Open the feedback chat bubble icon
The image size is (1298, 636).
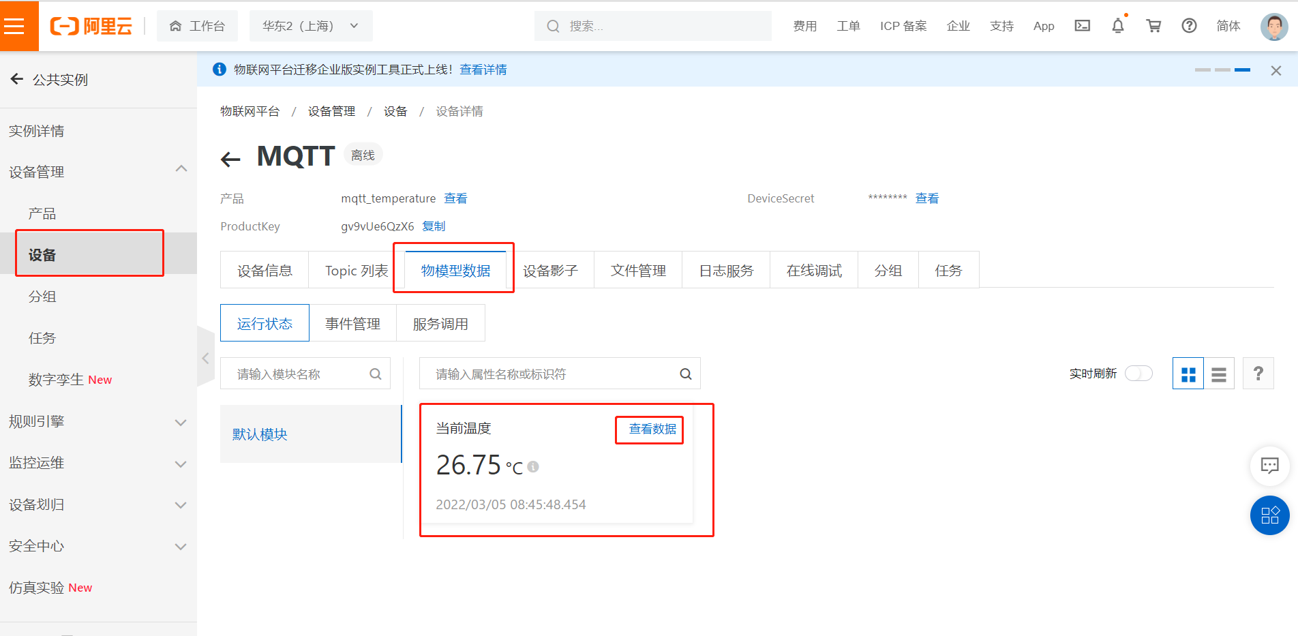pos(1269,466)
